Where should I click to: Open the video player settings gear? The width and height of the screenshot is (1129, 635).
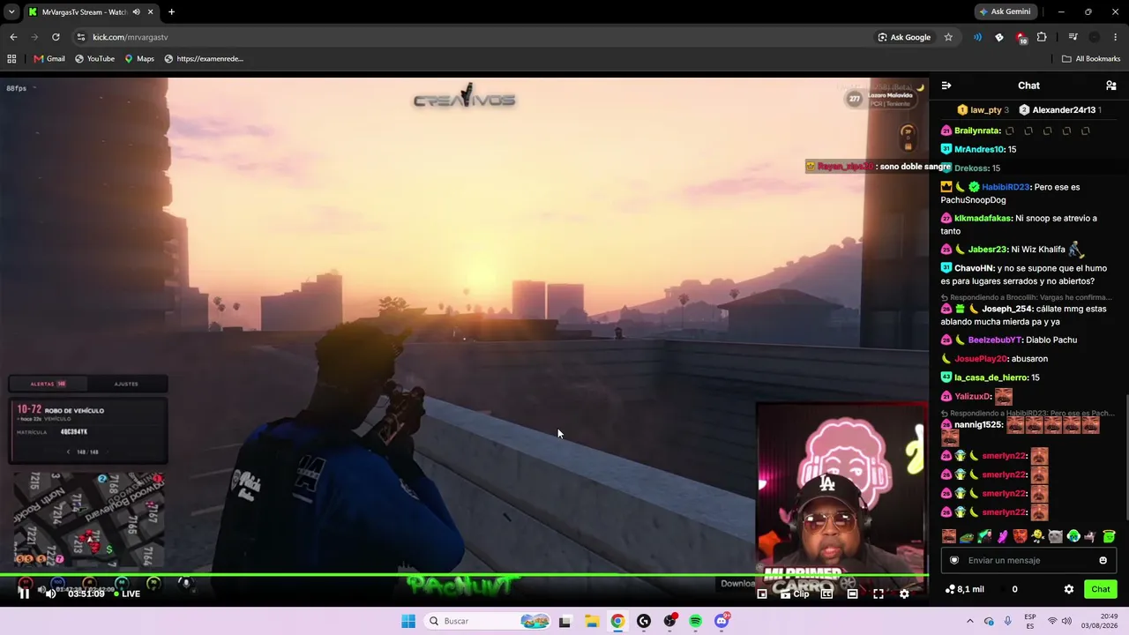pos(904,594)
